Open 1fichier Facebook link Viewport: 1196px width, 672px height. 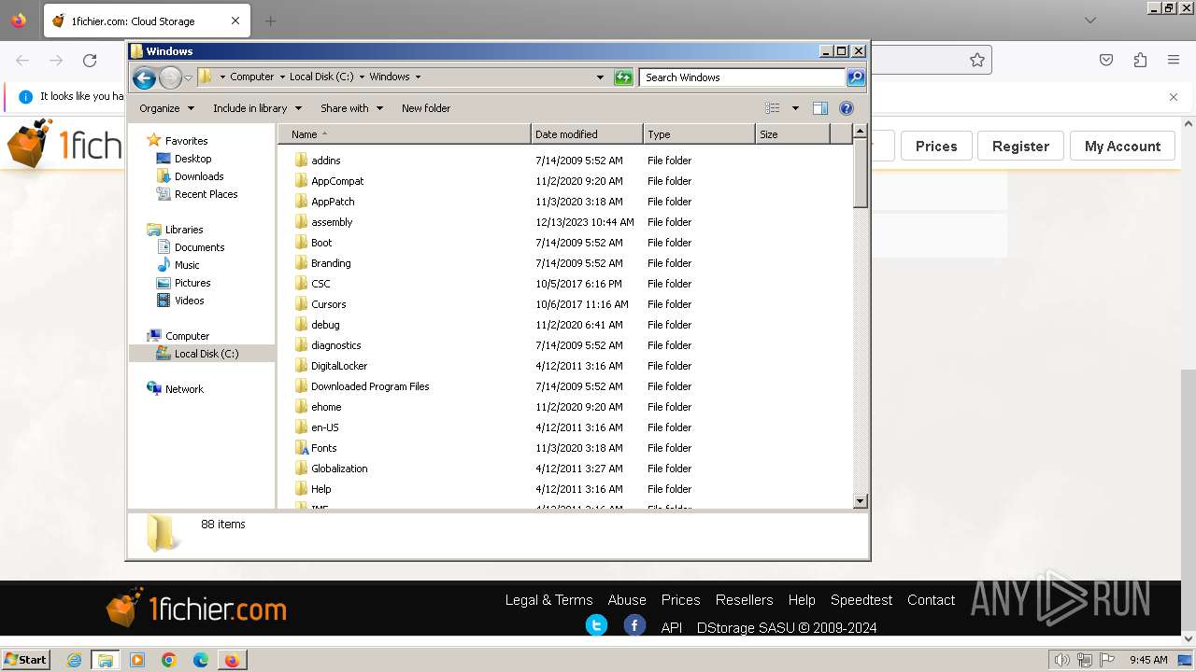point(634,625)
